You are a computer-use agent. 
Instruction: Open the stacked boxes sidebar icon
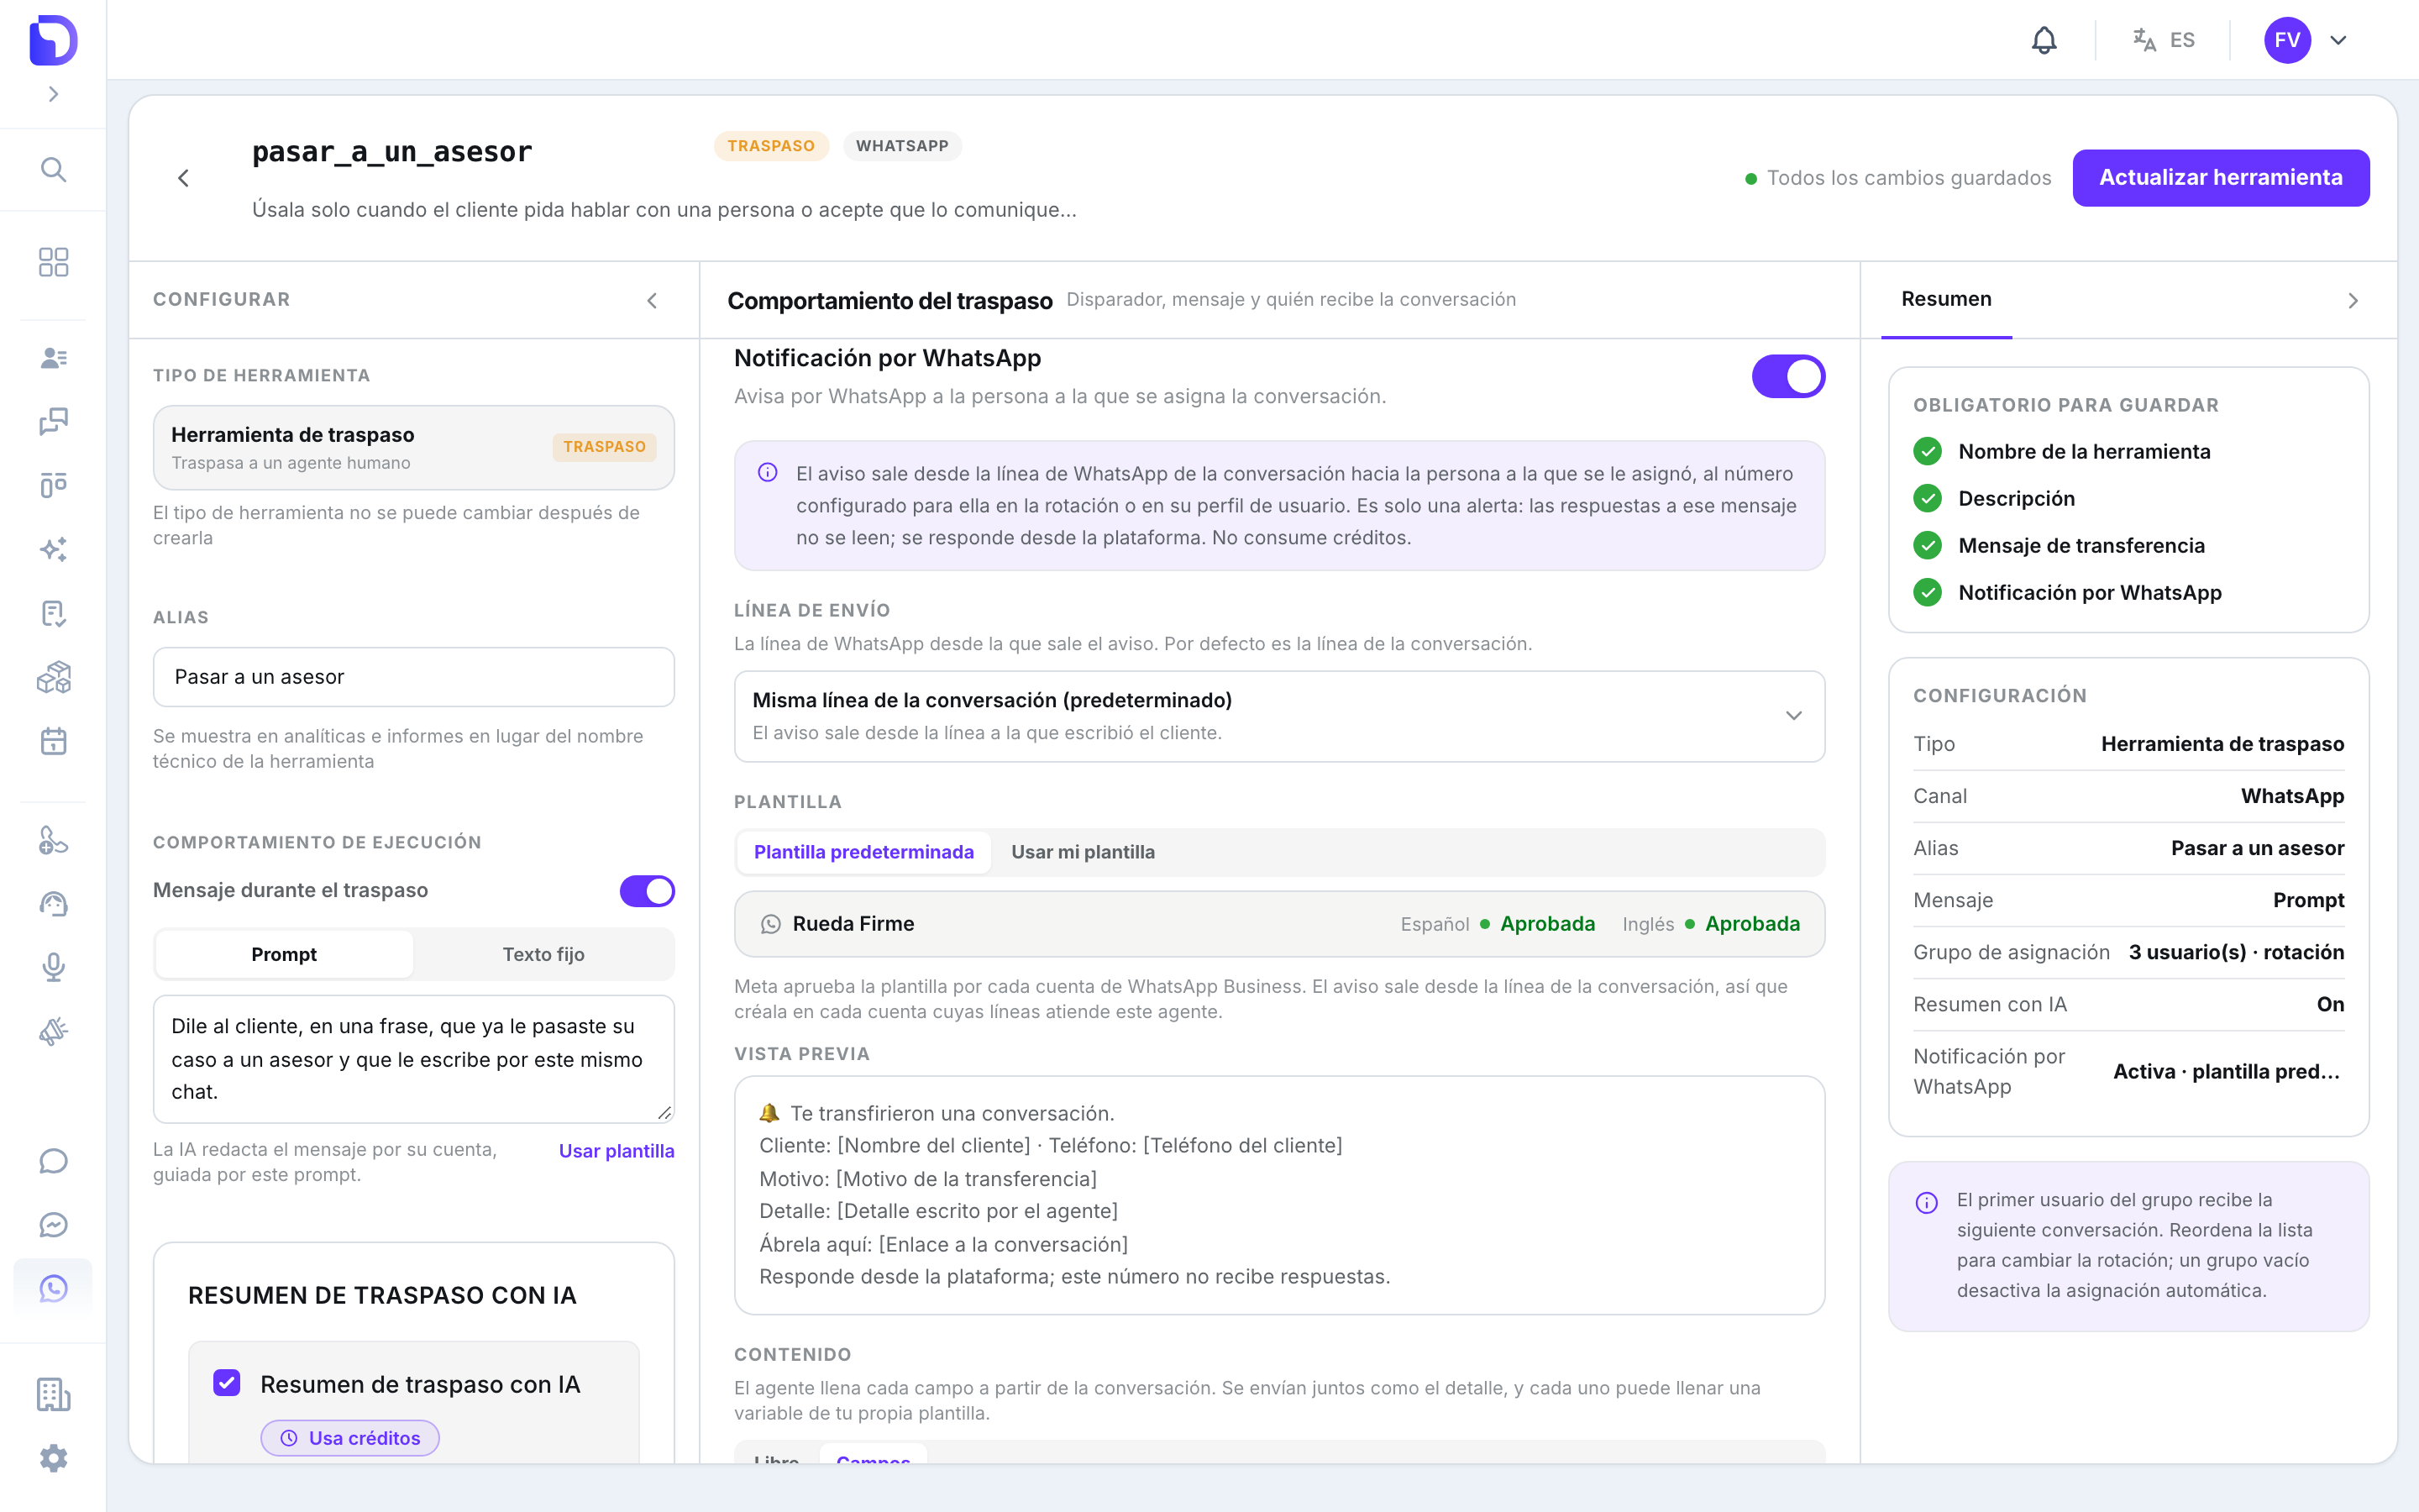tap(53, 677)
